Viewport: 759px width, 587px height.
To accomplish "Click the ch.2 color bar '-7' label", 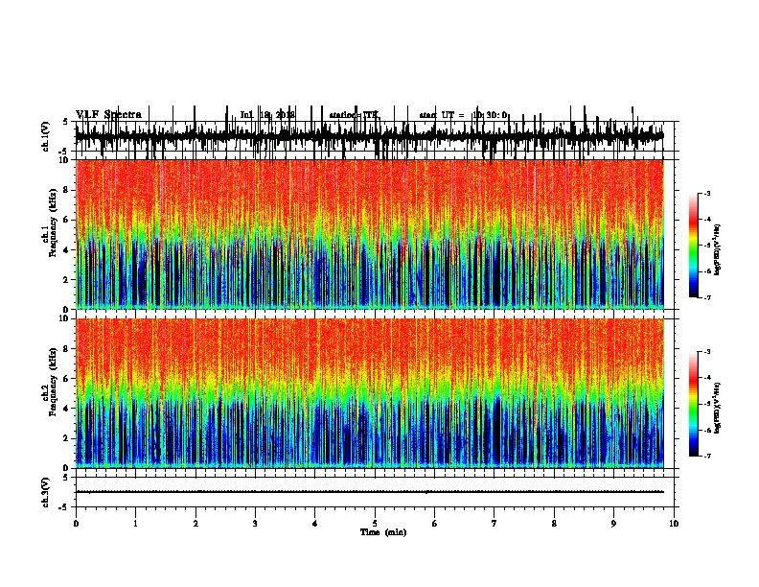I will pyautogui.click(x=706, y=456).
